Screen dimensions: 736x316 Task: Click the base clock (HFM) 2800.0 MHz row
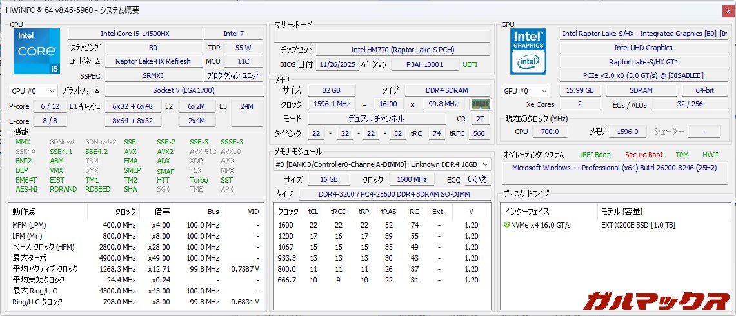136,247
